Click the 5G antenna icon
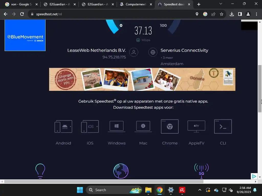262x196 pixels. pyautogui.click(x=202, y=171)
